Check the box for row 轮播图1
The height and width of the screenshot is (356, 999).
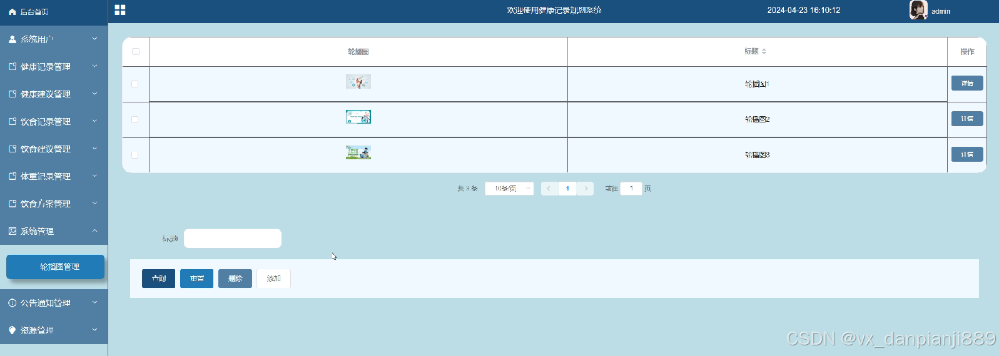coord(135,84)
